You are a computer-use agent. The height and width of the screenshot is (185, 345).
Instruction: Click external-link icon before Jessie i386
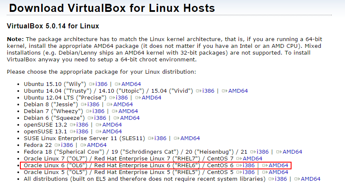84,105
